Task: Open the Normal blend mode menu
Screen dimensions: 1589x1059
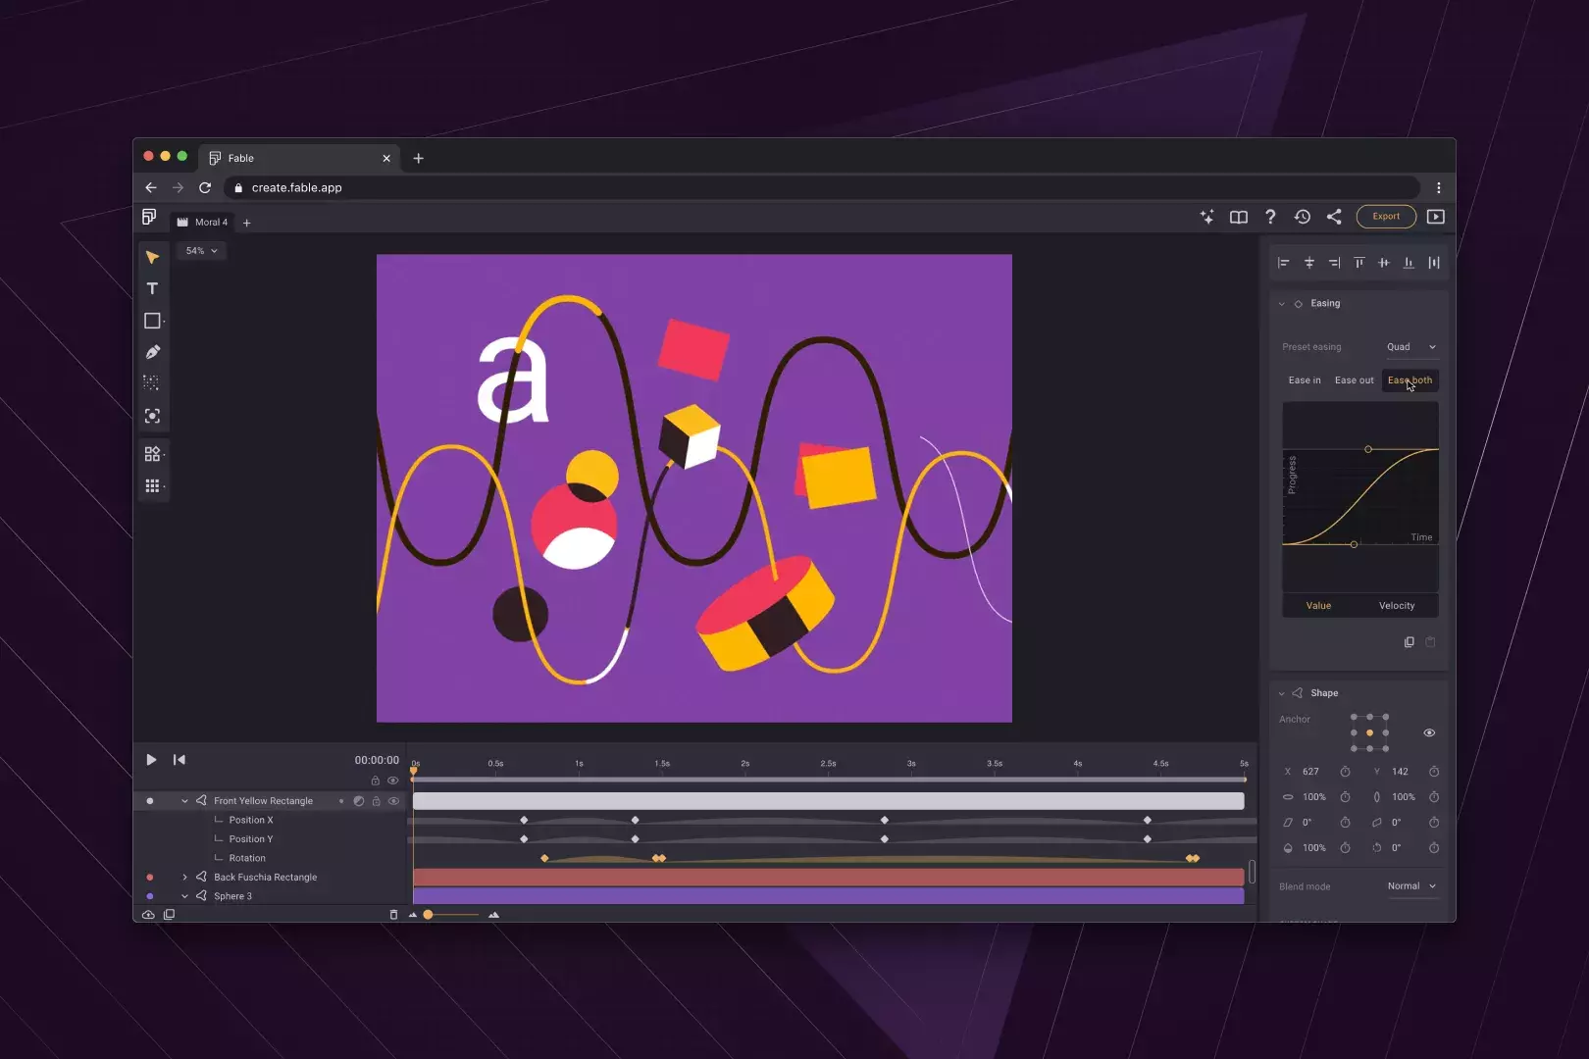Action: point(1411,885)
